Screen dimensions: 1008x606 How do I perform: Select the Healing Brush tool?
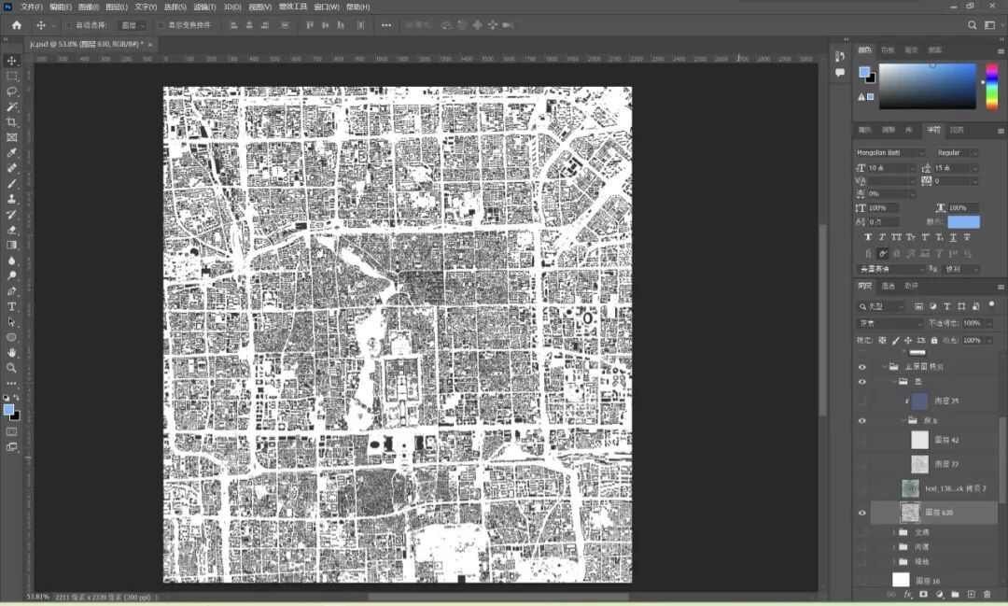[x=11, y=168]
